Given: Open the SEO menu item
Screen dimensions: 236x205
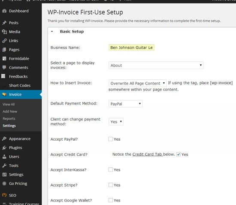Looking at the screenshot, I should pos(12,195).
